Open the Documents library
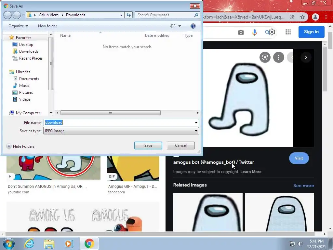The height and width of the screenshot is (250, 333). point(29,79)
